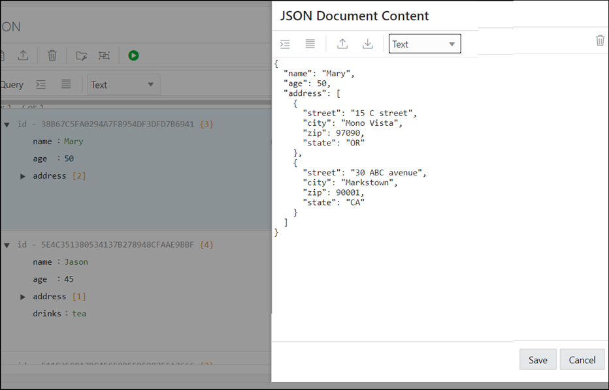Viewport: 609px width, 390px height.
Task: Click the compact lines icon in query toolbar
Action: pos(66,84)
